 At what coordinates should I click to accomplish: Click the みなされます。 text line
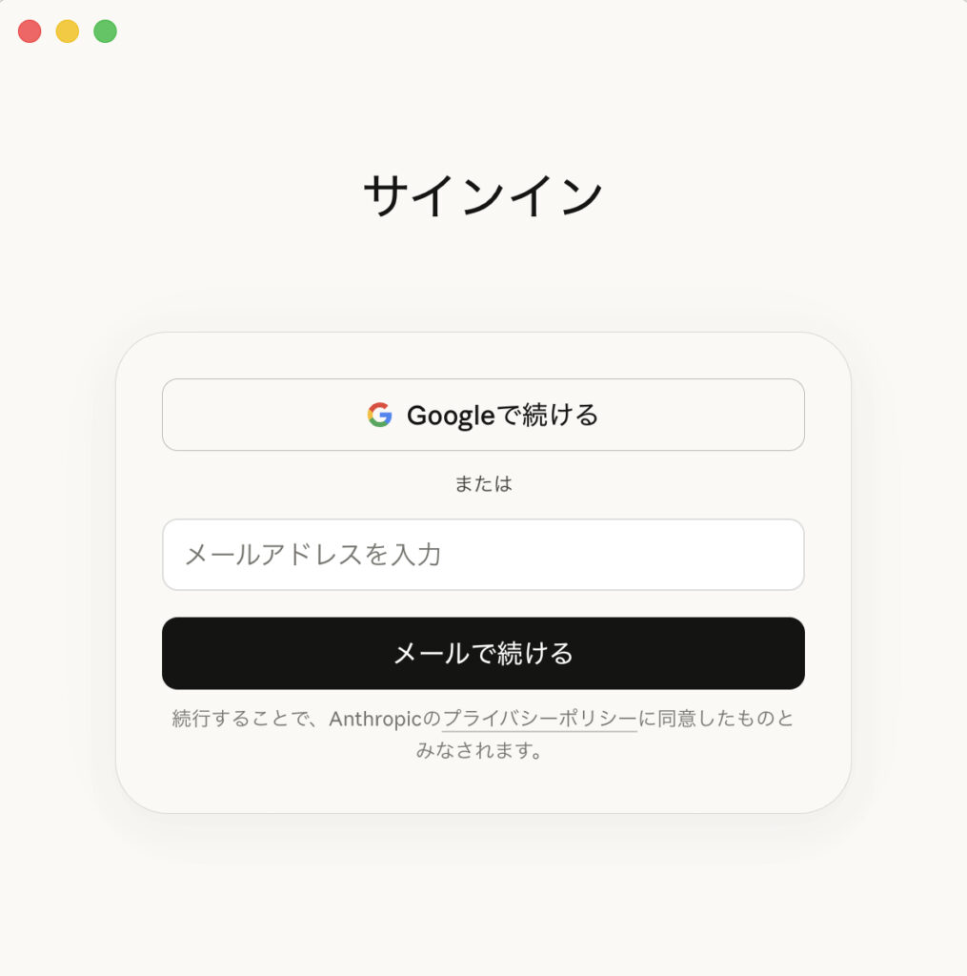pyautogui.click(x=483, y=750)
